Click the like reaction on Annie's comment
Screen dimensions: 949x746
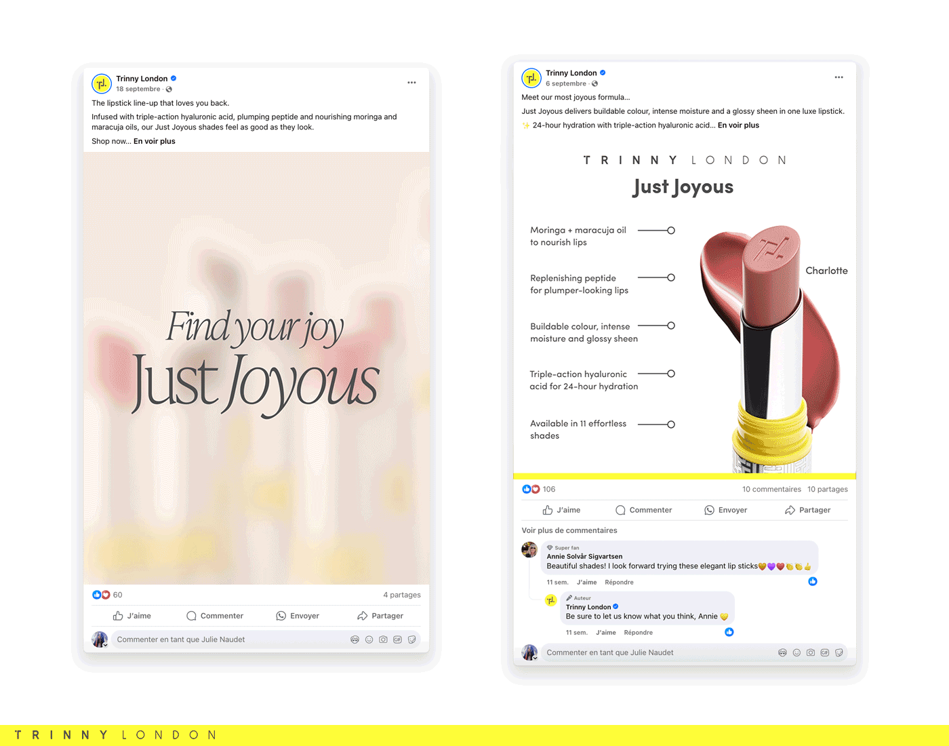pyautogui.click(x=813, y=581)
